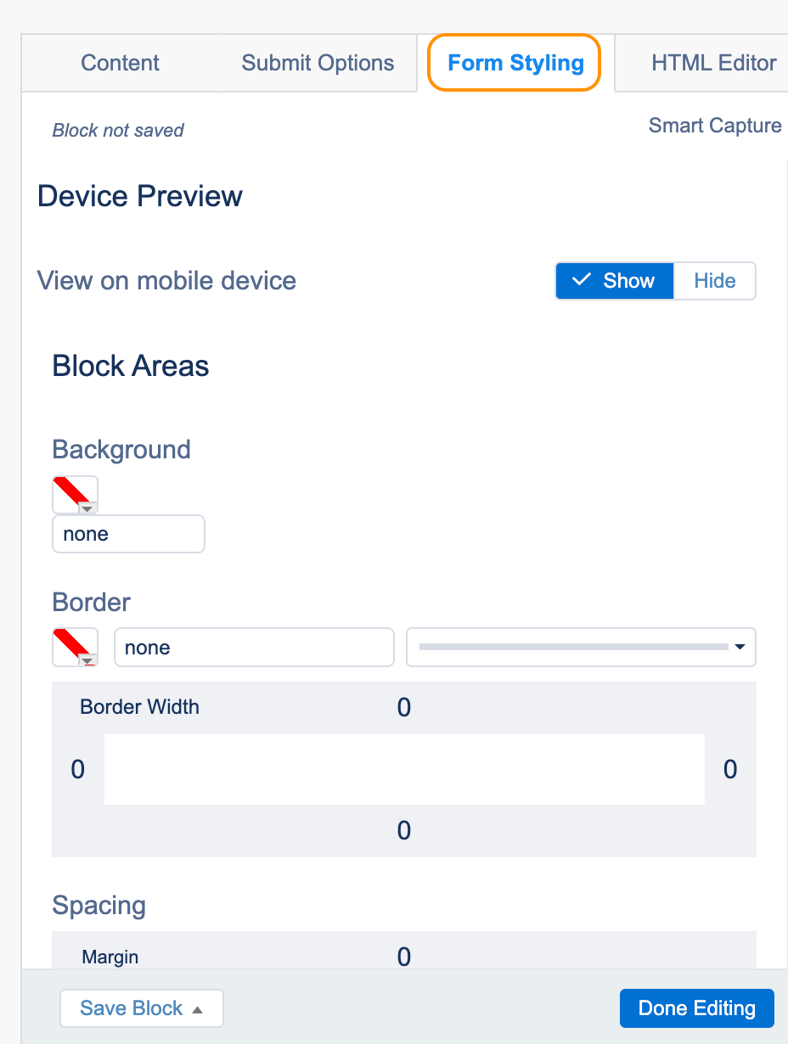This screenshot has height=1044, width=788.
Task: Select Hide for mobile device view
Action: click(x=715, y=281)
